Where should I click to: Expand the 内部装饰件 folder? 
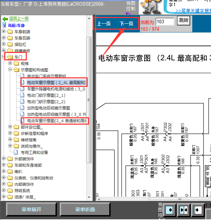point(4,184)
